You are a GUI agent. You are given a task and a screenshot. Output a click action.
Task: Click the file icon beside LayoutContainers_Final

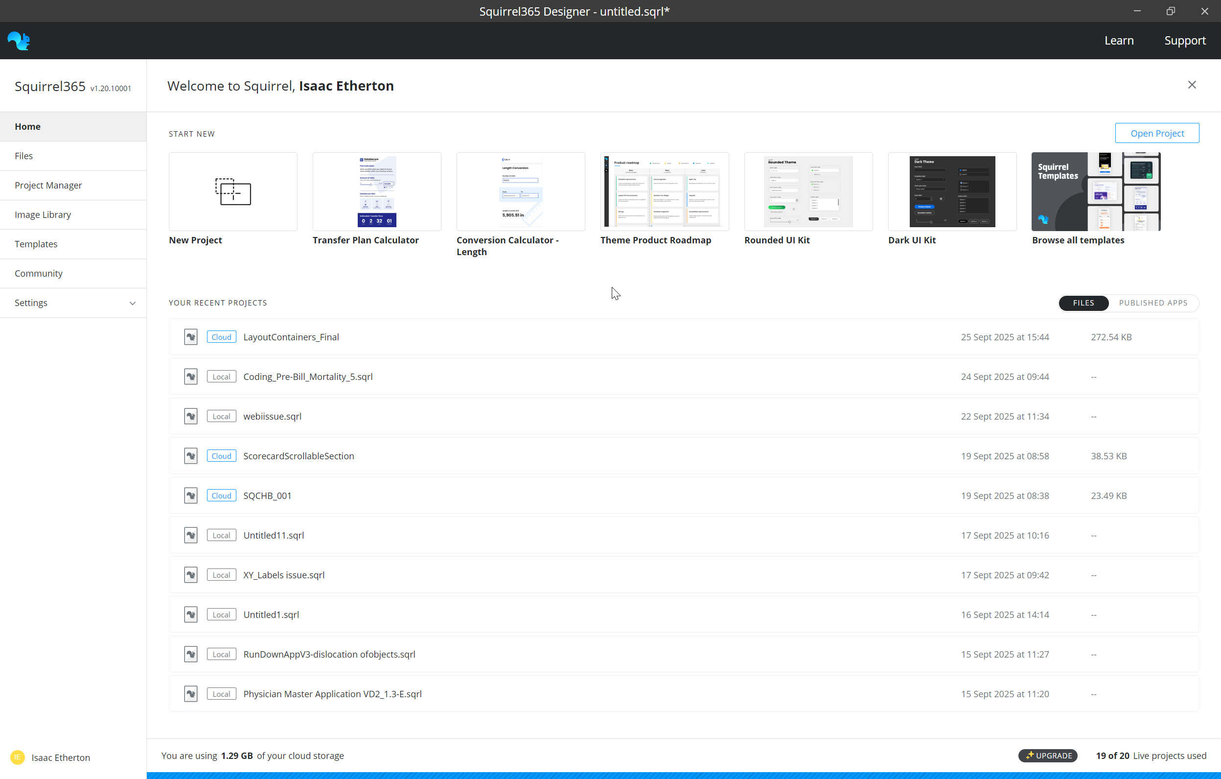click(x=191, y=337)
